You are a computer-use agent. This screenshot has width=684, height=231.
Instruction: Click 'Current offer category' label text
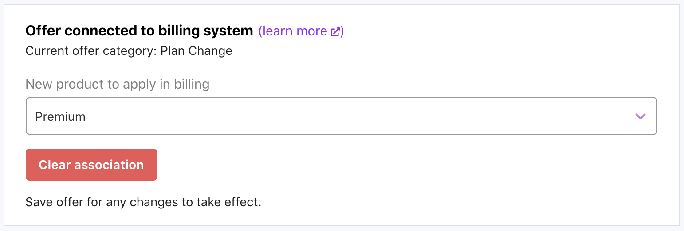pyautogui.click(x=89, y=51)
